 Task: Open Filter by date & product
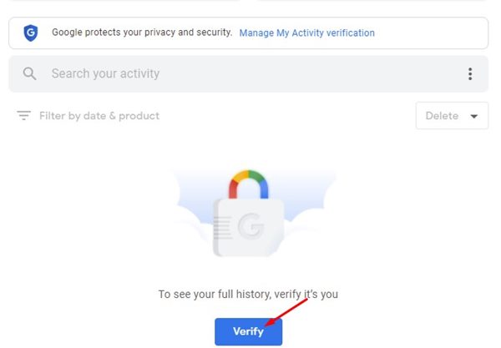pos(99,115)
